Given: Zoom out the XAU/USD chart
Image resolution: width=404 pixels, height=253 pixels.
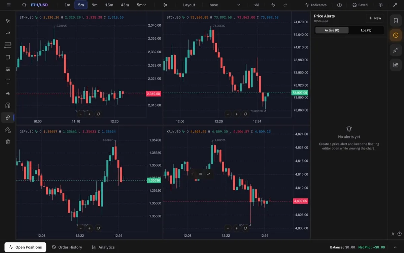Looking at the screenshot, I should 228,228.
